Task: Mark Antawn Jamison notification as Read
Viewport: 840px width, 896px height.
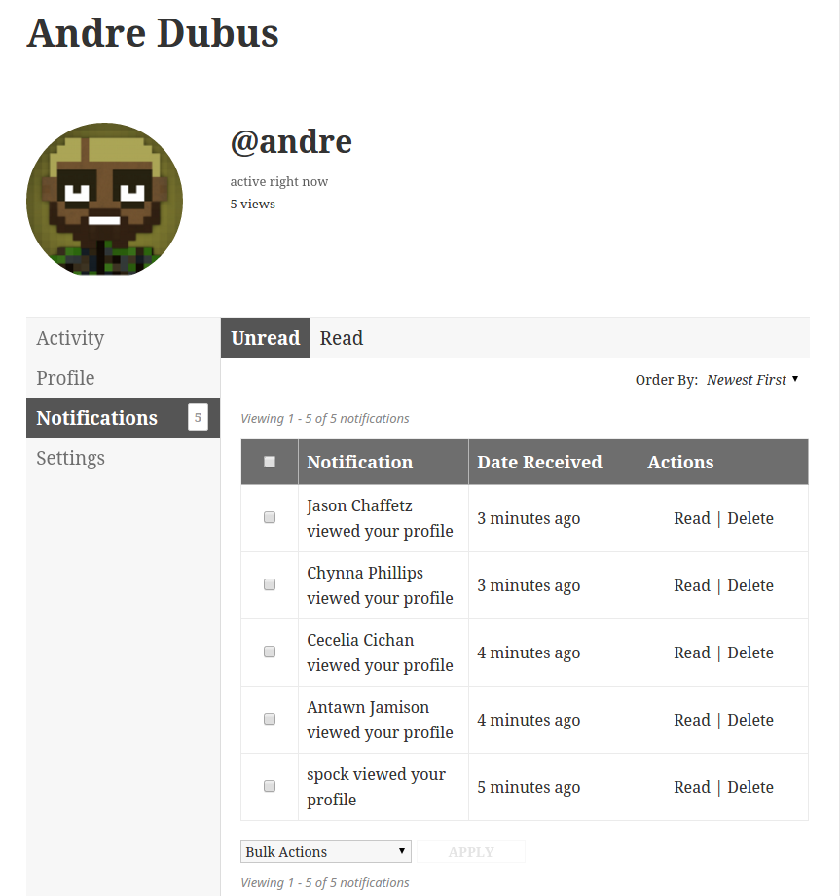Action: (x=692, y=720)
